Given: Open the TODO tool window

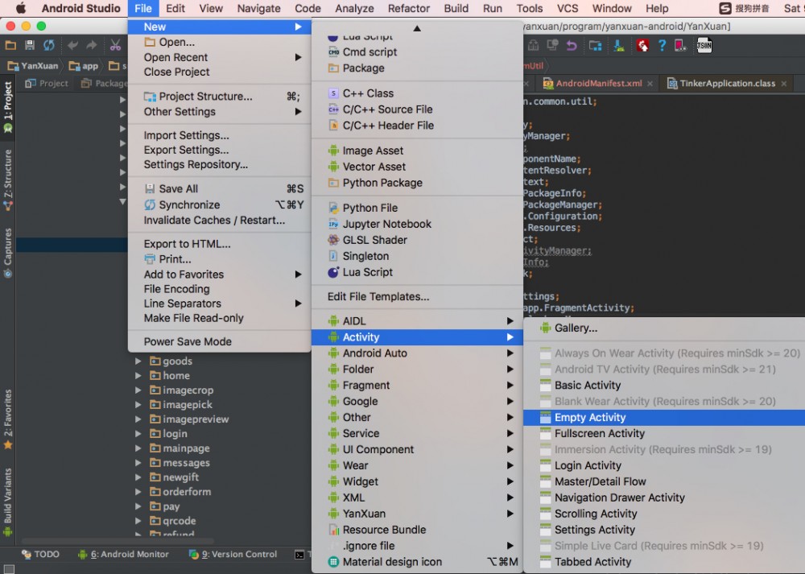Looking at the screenshot, I should click(x=40, y=555).
